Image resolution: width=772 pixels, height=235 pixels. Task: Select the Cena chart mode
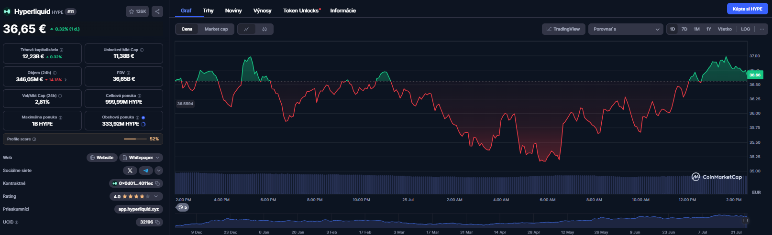point(187,29)
